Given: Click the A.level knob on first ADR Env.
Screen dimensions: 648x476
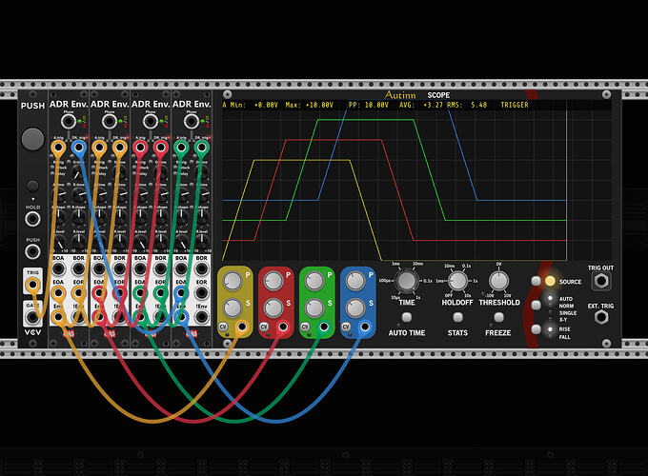Looking at the screenshot, I should point(58,242).
